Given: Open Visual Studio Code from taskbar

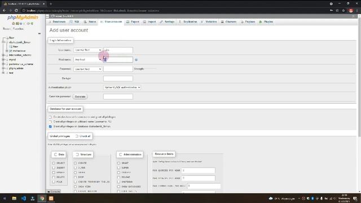Looking at the screenshot, I should pos(24,198).
